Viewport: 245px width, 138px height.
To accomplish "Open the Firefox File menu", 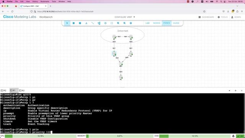I will (x=16, y=2).
